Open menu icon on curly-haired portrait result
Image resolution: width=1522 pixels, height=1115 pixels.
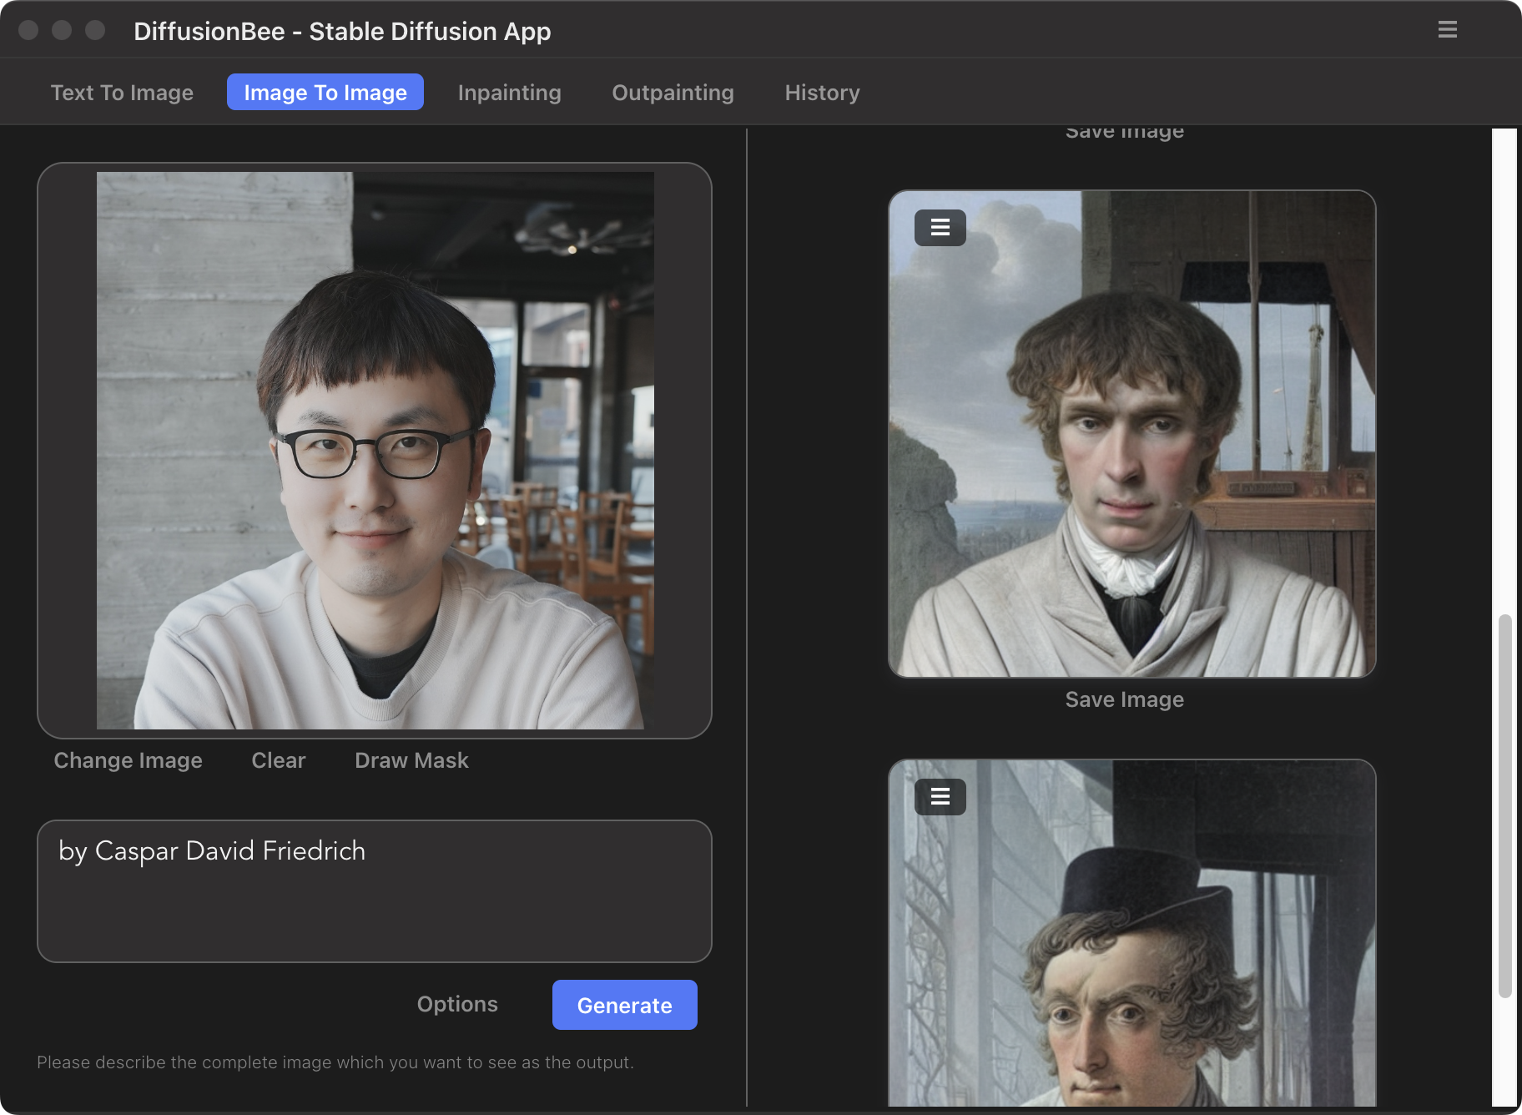tap(940, 228)
